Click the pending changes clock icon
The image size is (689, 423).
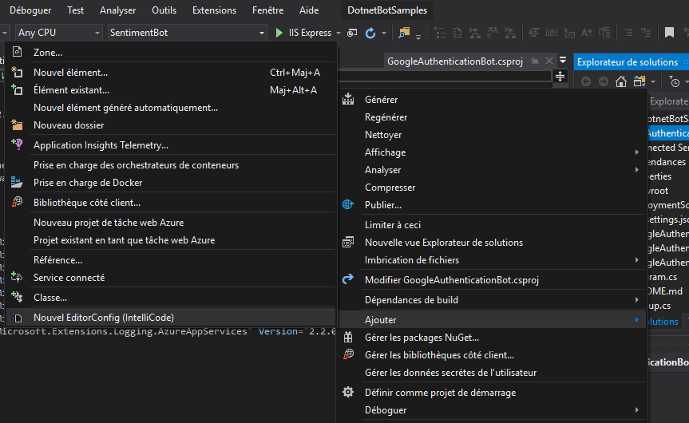pyautogui.click(x=675, y=81)
